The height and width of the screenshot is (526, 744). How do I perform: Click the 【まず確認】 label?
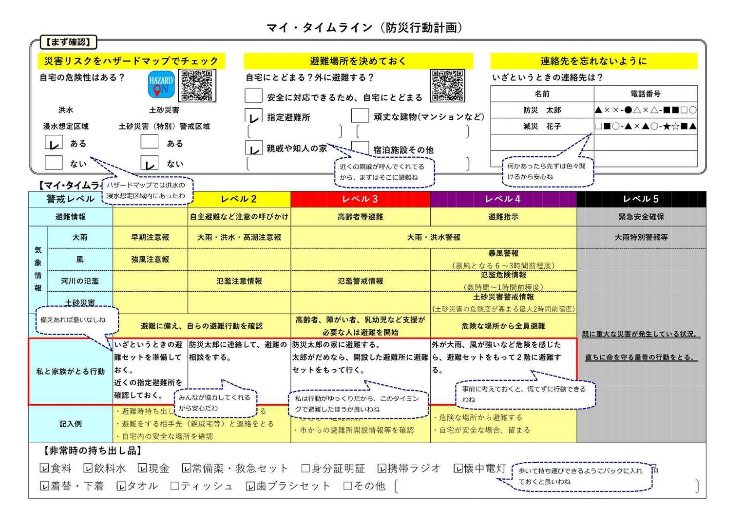pyautogui.click(x=69, y=42)
